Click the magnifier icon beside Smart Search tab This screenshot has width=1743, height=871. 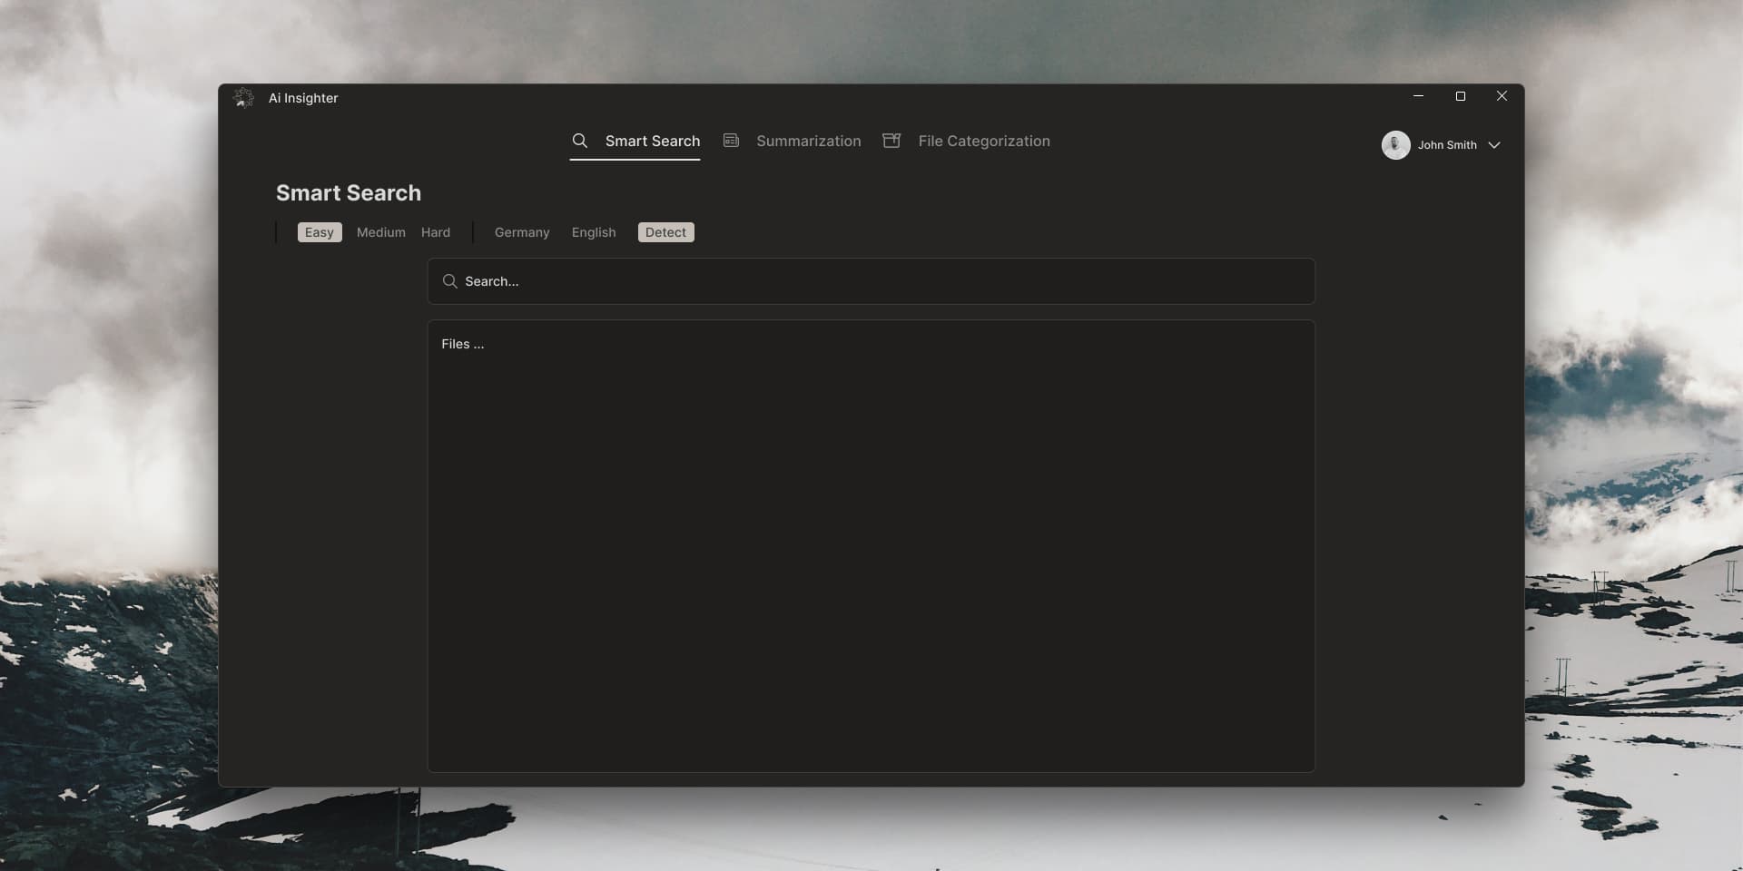coord(579,141)
